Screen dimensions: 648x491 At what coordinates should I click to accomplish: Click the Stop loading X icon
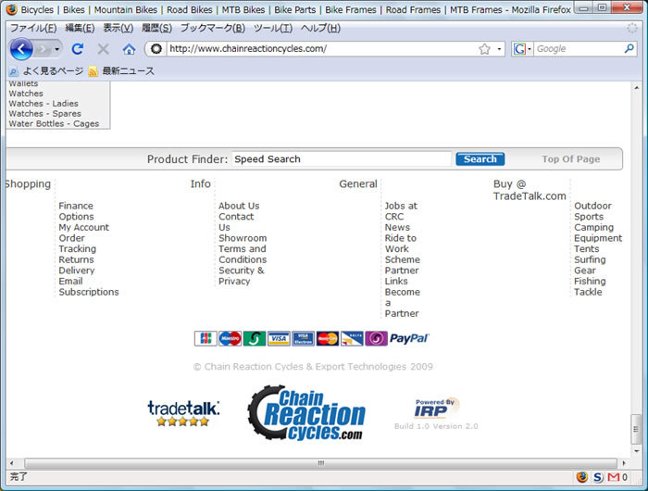click(103, 49)
